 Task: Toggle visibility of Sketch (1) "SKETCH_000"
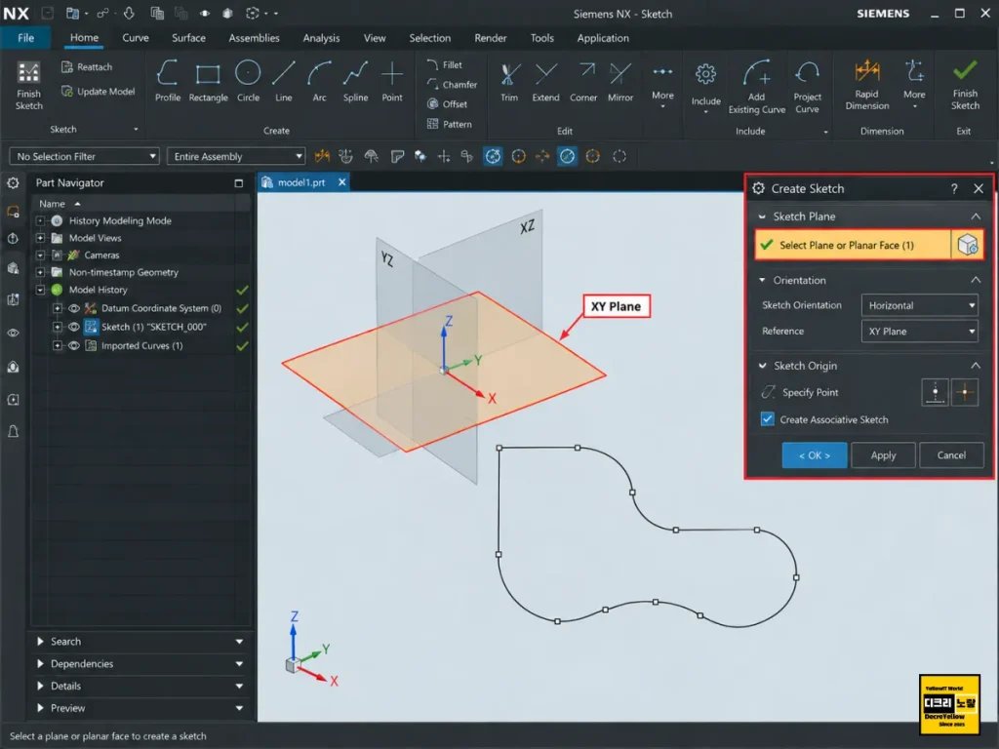(74, 327)
